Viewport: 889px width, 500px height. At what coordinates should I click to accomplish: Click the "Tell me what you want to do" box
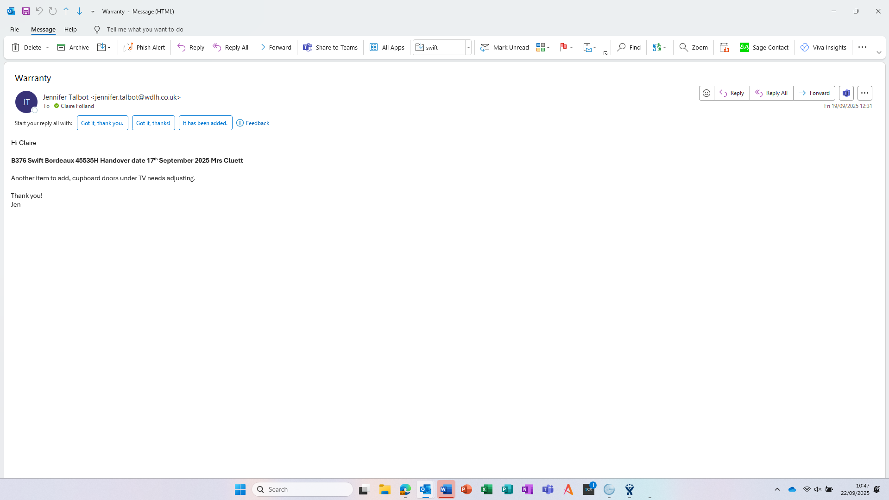tap(145, 29)
